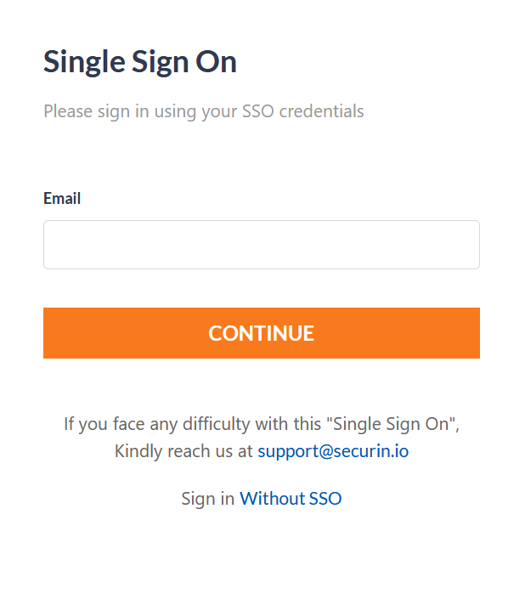Switch to sign in Without SSO
The image size is (525, 605).
291,498
